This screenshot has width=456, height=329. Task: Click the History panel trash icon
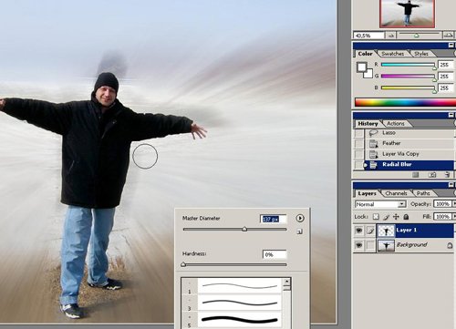447,175
